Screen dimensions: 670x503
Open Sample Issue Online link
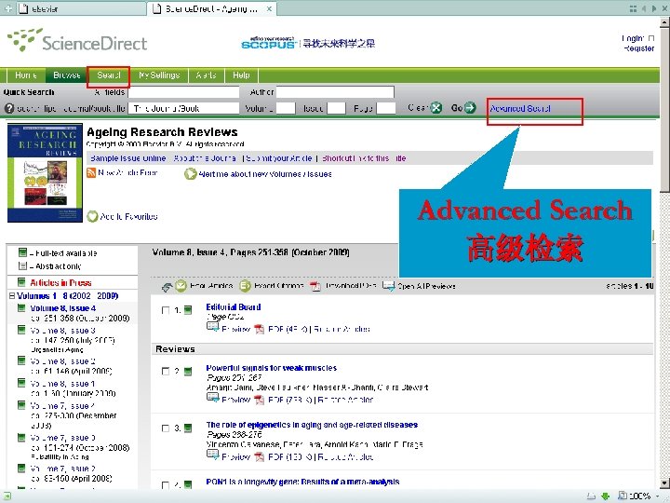(127, 158)
